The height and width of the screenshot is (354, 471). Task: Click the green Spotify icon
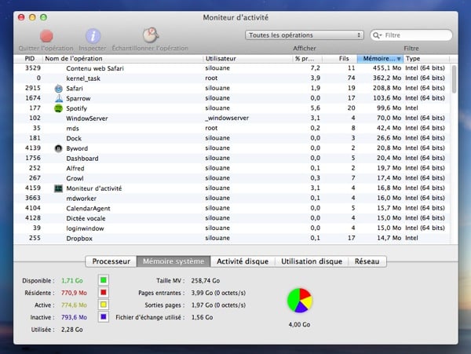(x=58, y=108)
